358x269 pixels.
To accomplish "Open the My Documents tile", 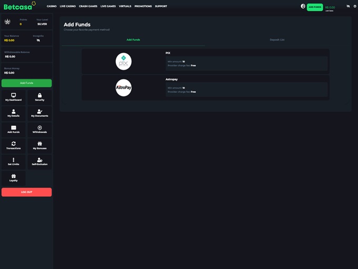I will [39, 113].
